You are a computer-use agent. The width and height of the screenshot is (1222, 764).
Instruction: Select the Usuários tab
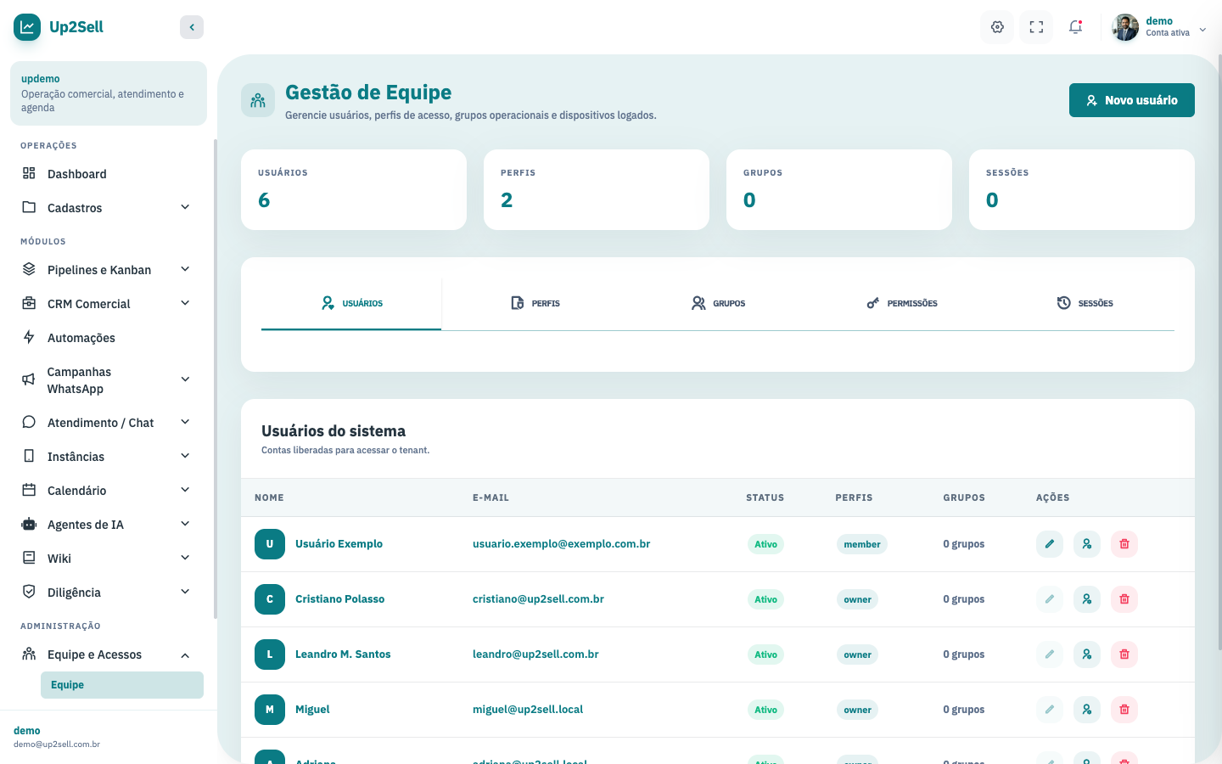point(351,303)
